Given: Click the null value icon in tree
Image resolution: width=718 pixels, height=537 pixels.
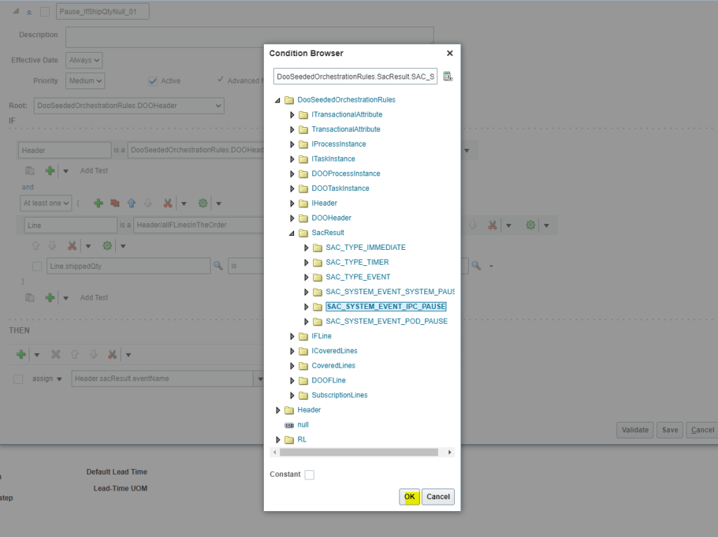Looking at the screenshot, I should (x=288, y=425).
